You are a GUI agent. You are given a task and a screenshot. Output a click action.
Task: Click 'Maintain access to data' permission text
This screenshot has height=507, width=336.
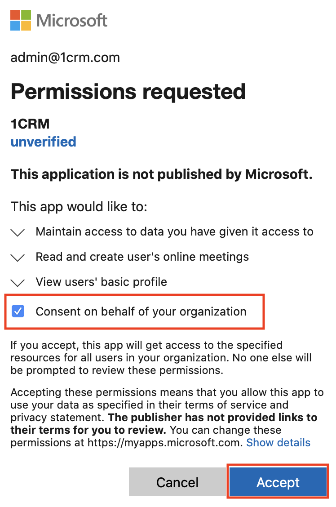[x=174, y=231]
